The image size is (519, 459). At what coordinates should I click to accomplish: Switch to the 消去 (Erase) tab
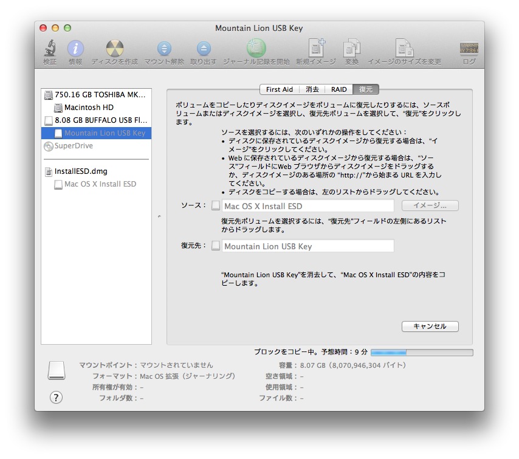[312, 89]
